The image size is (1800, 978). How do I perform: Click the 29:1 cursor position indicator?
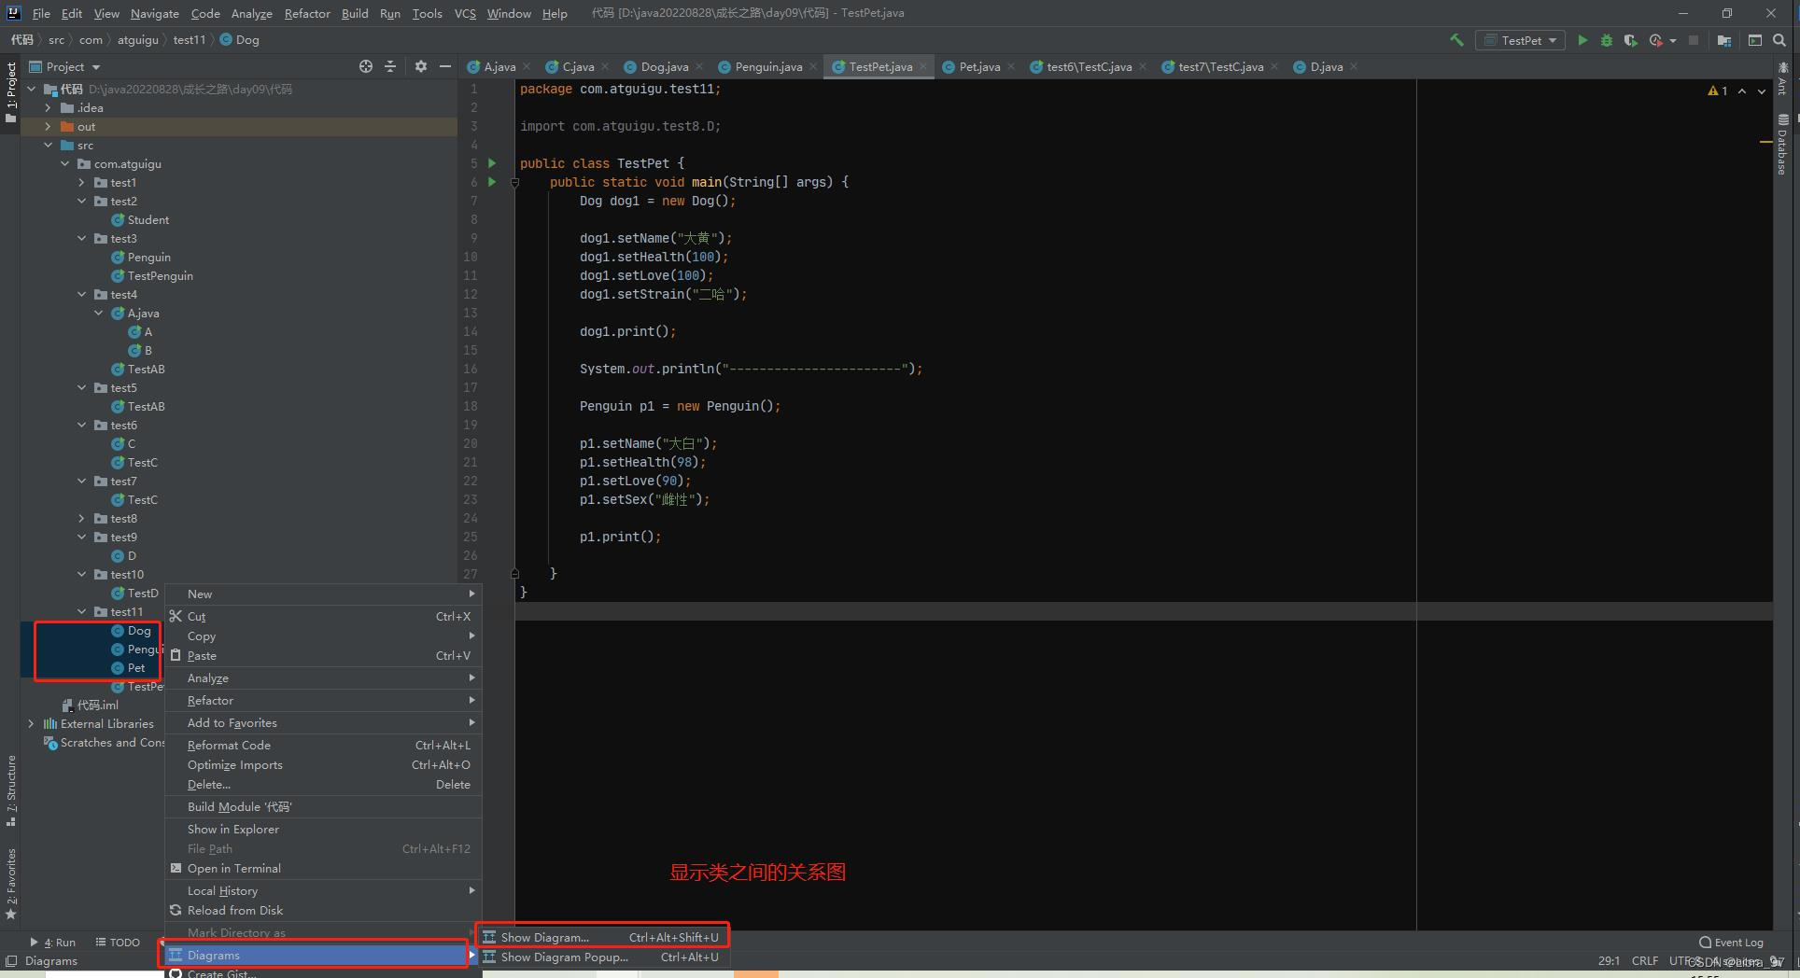(x=1610, y=960)
